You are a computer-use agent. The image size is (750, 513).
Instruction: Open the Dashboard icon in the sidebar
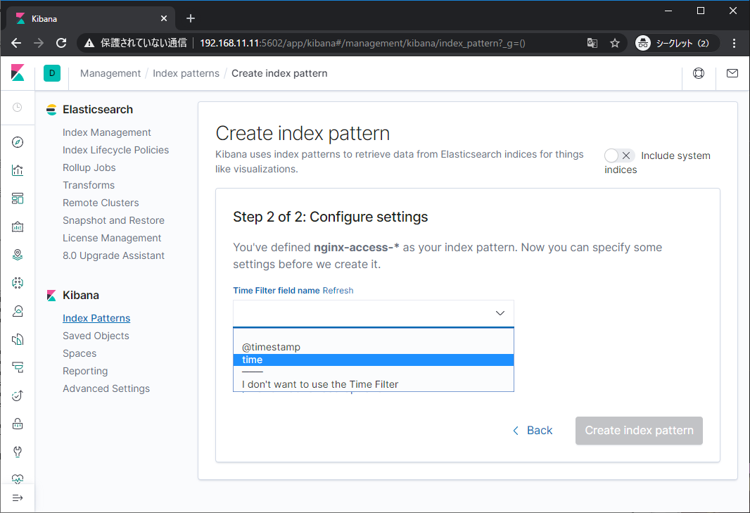click(18, 198)
